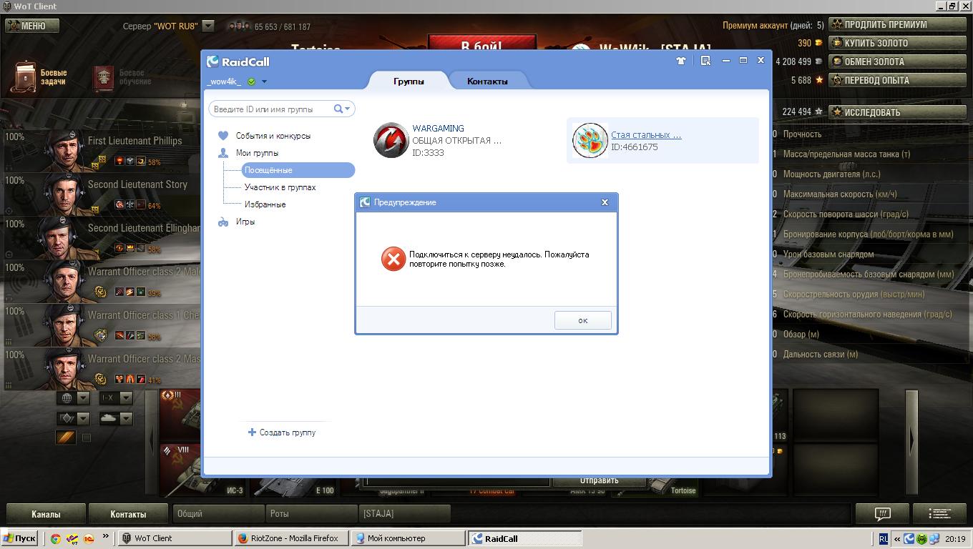Open the status dropdown next to _wow4ik_
The height and width of the screenshot is (549, 973).
click(264, 81)
